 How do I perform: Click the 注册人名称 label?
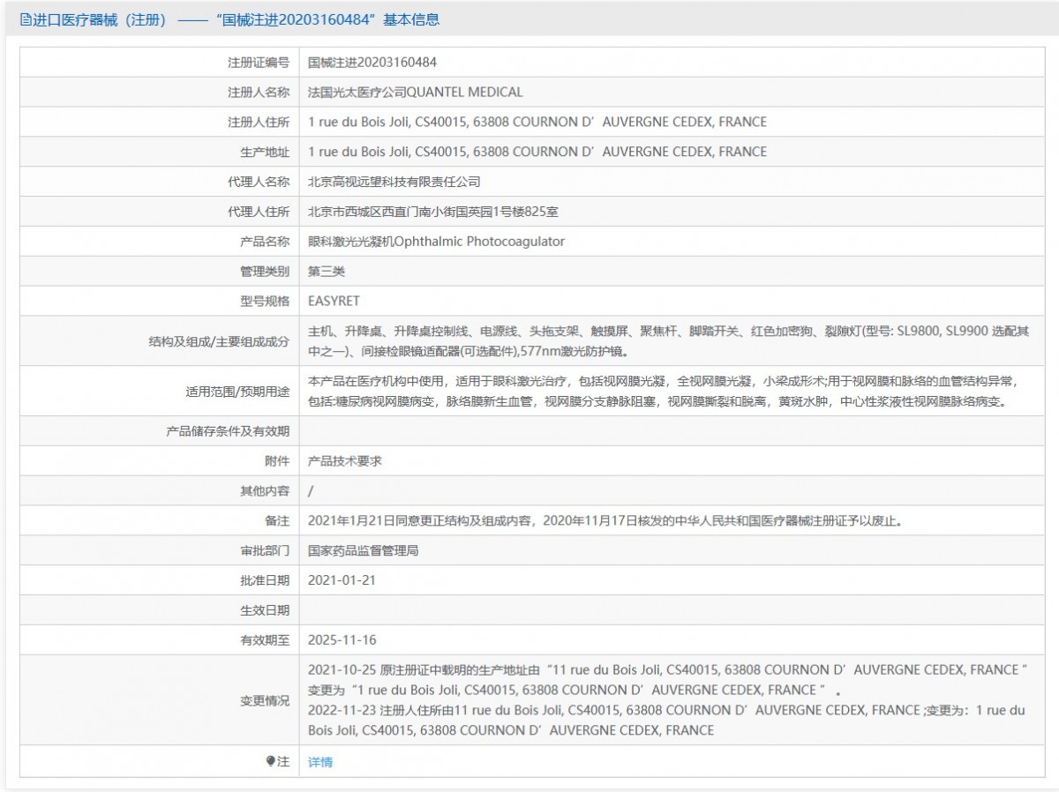tap(258, 92)
